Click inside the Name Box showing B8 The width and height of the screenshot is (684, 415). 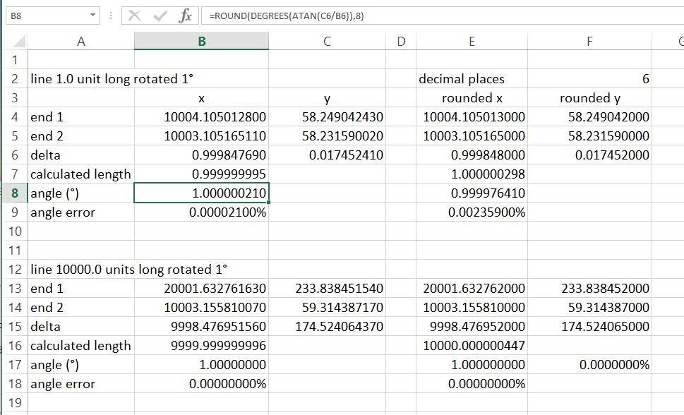(48, 16)
